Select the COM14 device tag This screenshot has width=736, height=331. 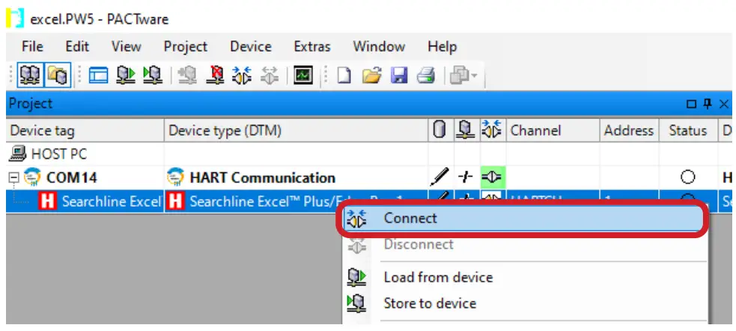[72, 178]
